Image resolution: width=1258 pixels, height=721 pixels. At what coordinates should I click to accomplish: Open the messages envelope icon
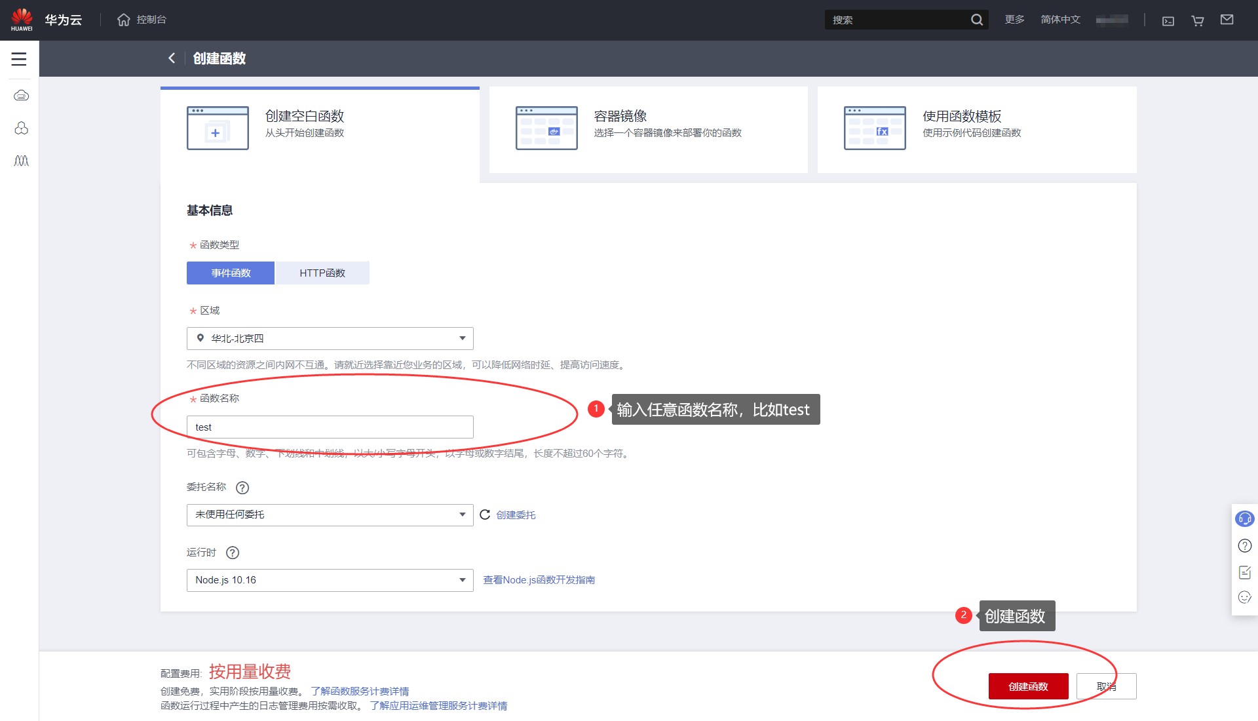[x=1227, y=20]
